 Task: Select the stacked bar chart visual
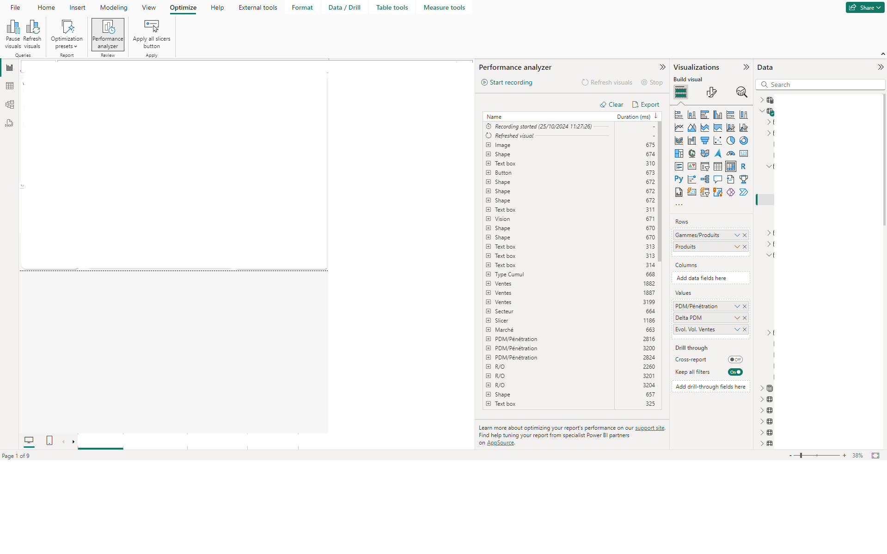point(679,115)
